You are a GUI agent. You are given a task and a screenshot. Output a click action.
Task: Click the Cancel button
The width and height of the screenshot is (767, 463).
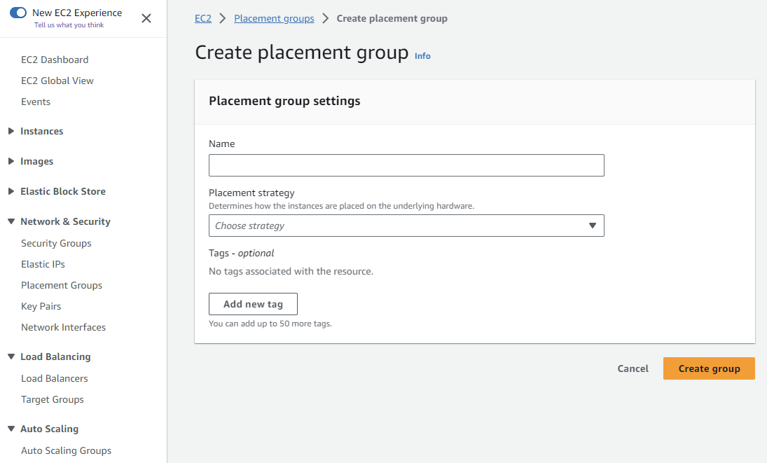tap(633, 368)
